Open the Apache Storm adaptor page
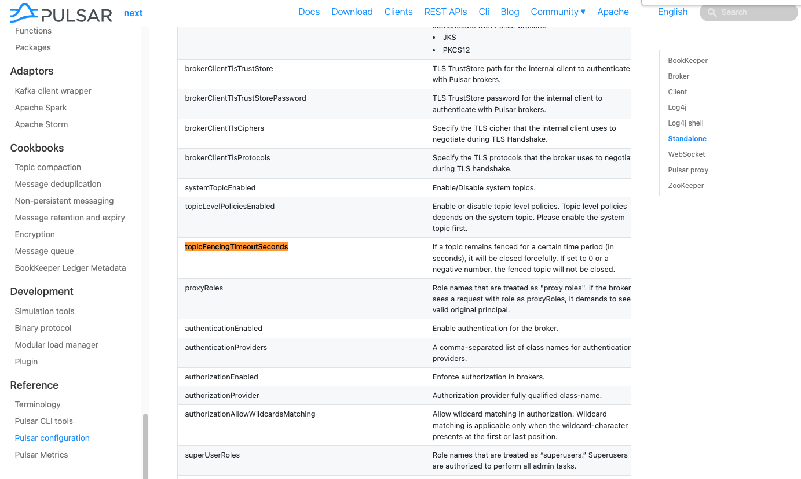Viewport: 801px width, 479px height. 41,124
